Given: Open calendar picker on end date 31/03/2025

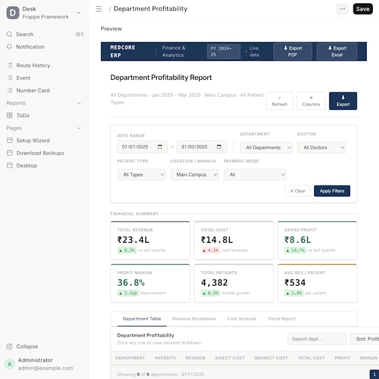Looking at the screenshot, I should 219,147.
